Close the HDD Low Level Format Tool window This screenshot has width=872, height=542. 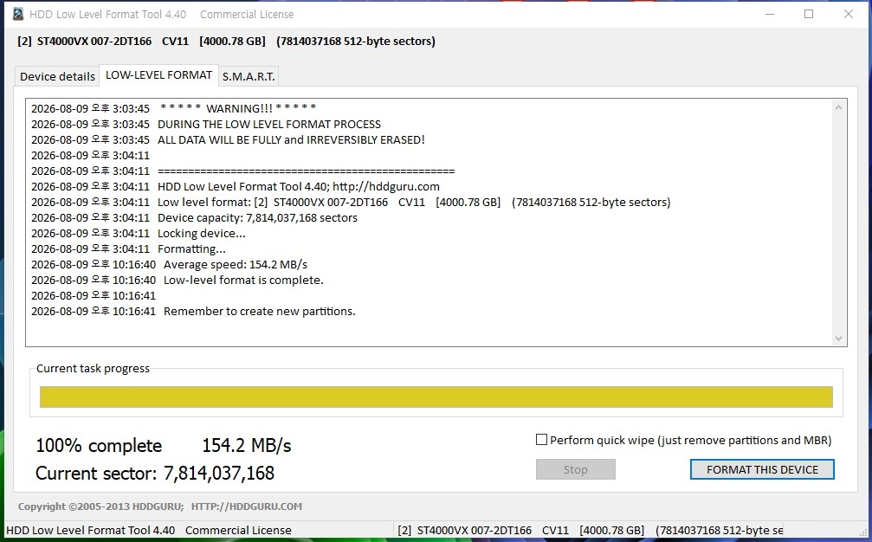coord(848,14)
